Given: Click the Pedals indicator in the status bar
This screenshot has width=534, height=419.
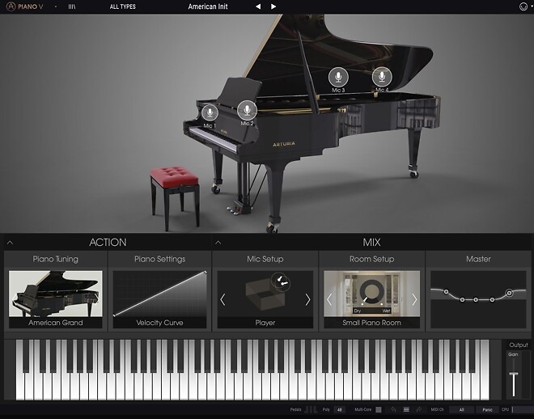Looking at the screenshot, I should coord(311,410).
